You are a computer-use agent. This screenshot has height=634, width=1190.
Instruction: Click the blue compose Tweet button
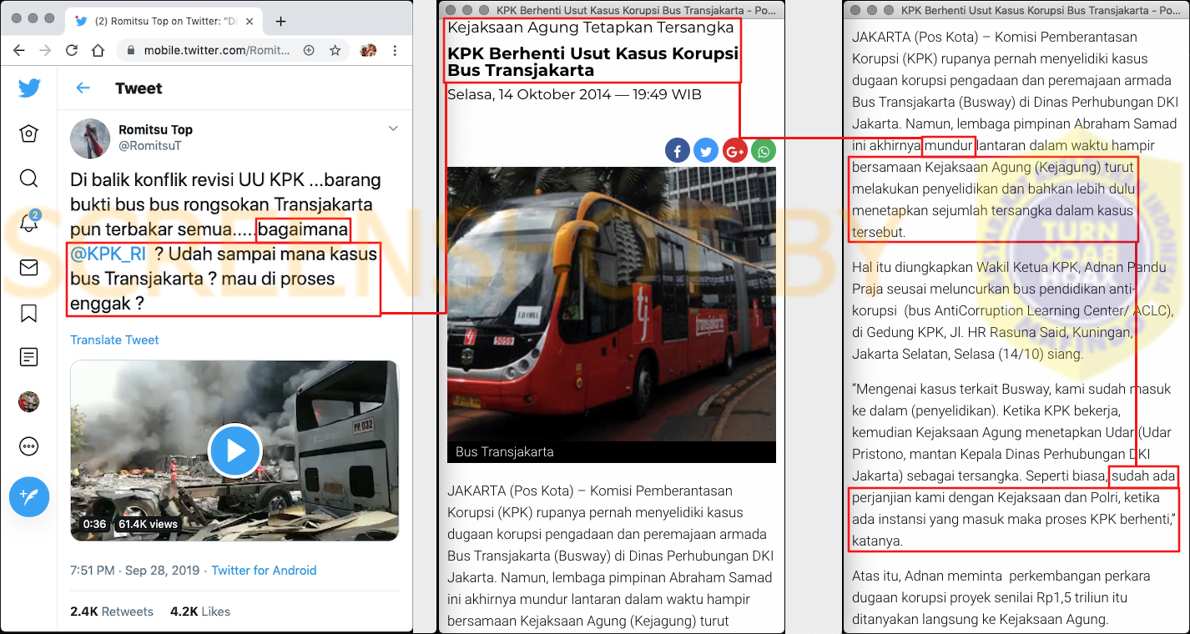coord(29,496)
